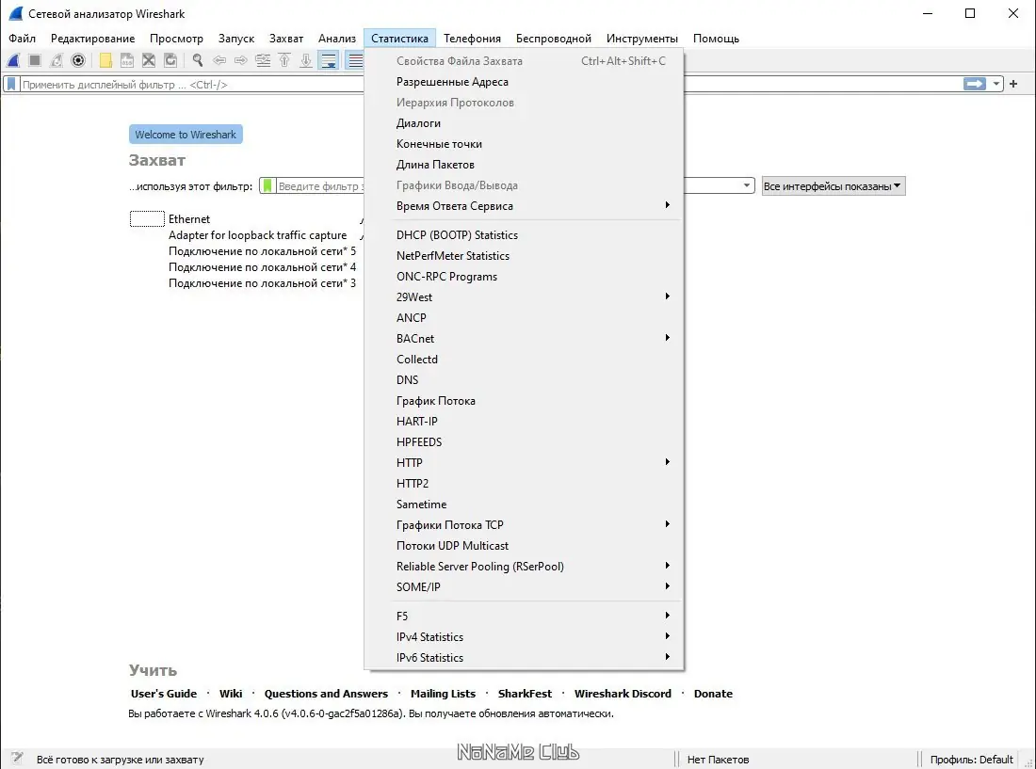
Task: Click the go to last packet icon
Action: (306, 61)
